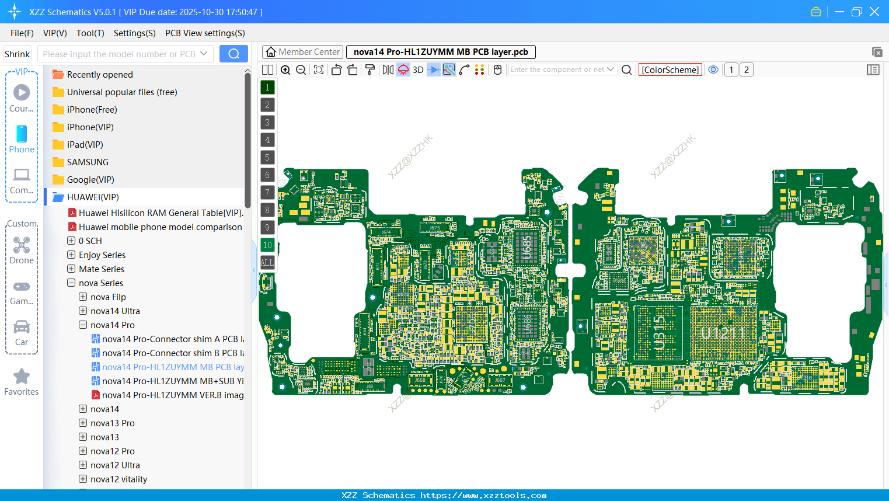Toggle the eye visibility icon
Image resolution: width=889 pixels, height=501 pixels.
(x=713, y=69)
